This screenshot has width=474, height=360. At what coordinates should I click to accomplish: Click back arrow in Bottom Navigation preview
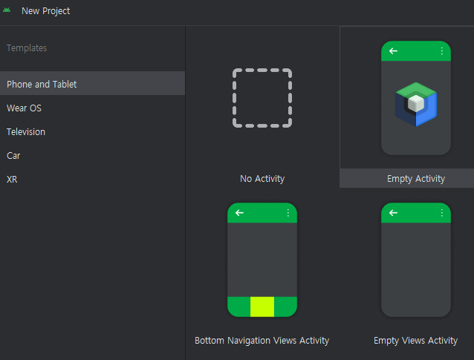(x=239, y=213)
